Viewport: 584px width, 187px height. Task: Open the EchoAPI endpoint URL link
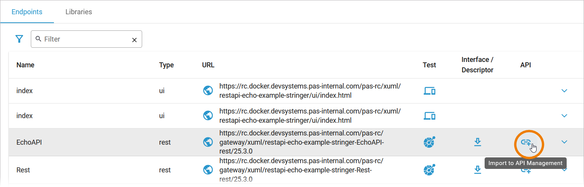[301, 142]
